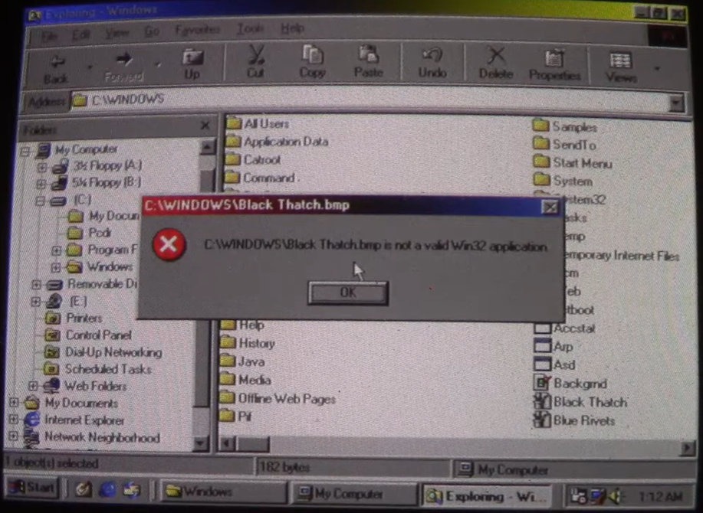The width and height of the screenshot is (703, 513).
Task: Click the Views toolbar icon
Action: [621, 60]
